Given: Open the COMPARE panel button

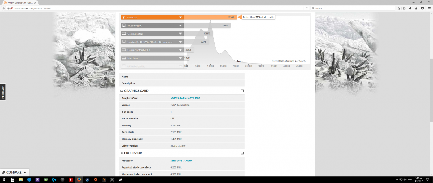Looking at the screenshot, I should [x=14, y=172].
